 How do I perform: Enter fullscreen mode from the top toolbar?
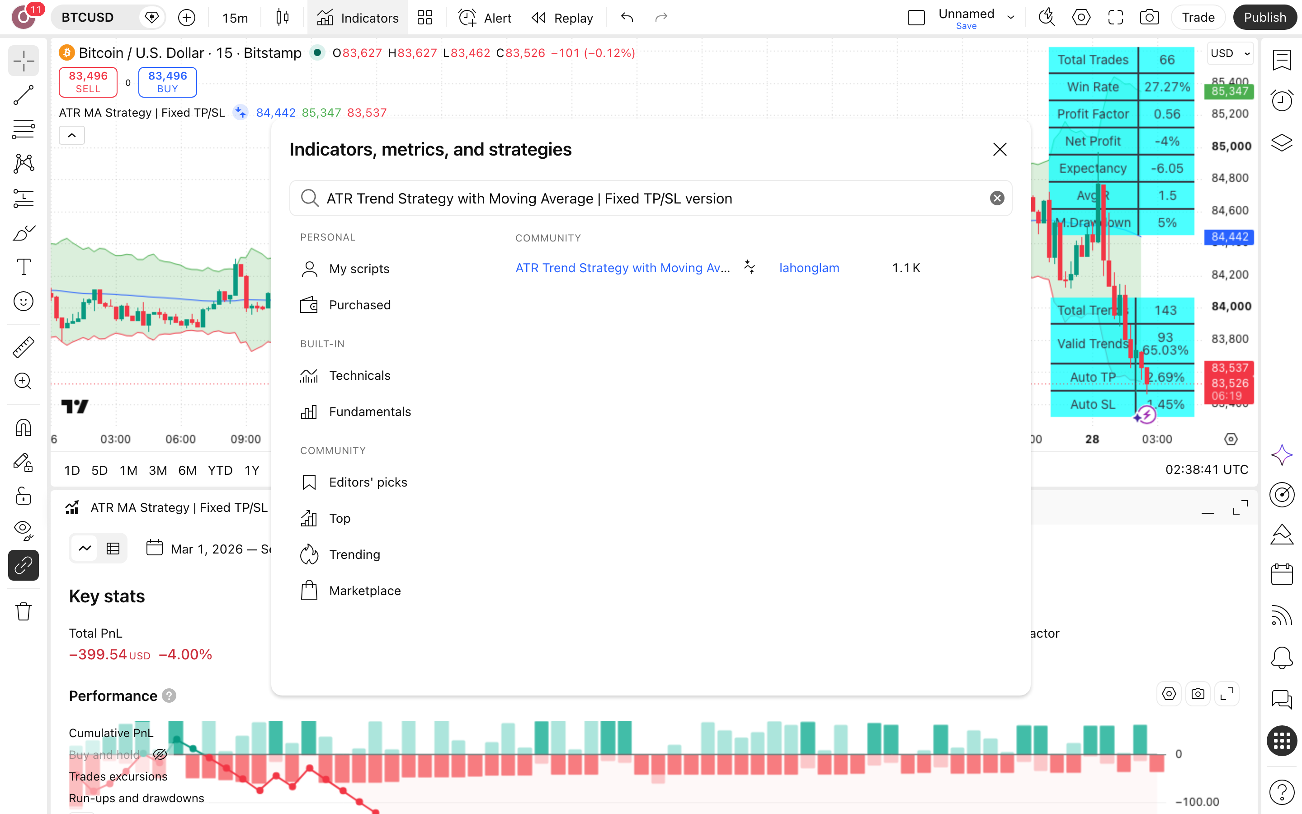click(x=1115, y=18)
